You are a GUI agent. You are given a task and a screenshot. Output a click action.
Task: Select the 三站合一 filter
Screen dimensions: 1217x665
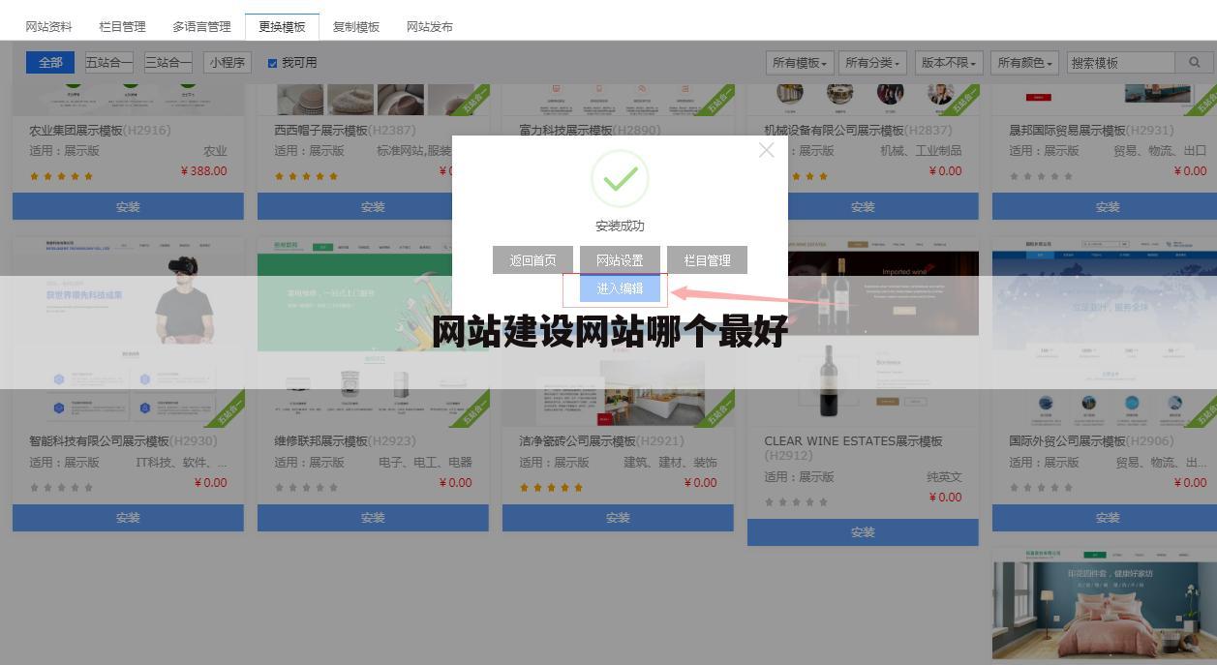tap(168, 62)
